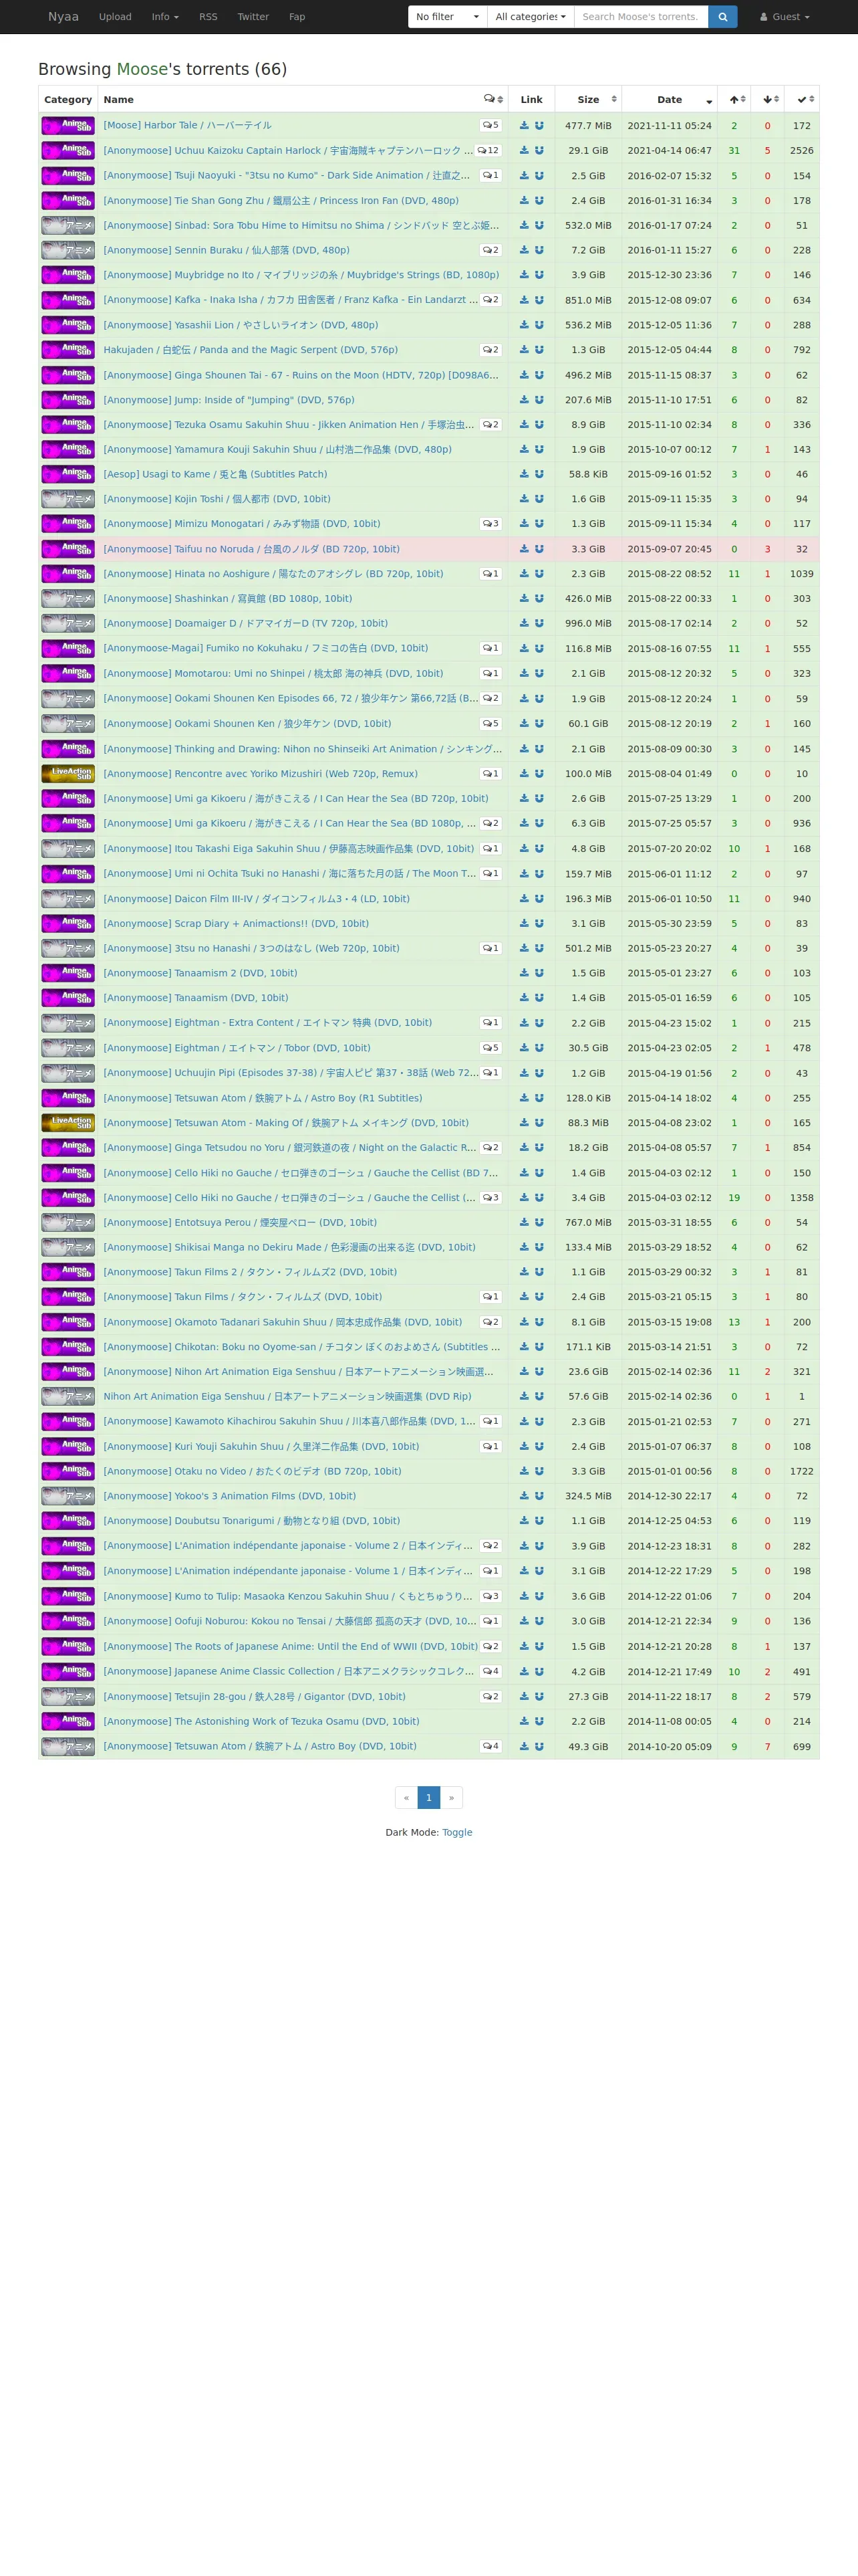The width and height of the screenshot is (858, 2576).
Task: Sort table by leechers column
Action: point(767,99)
